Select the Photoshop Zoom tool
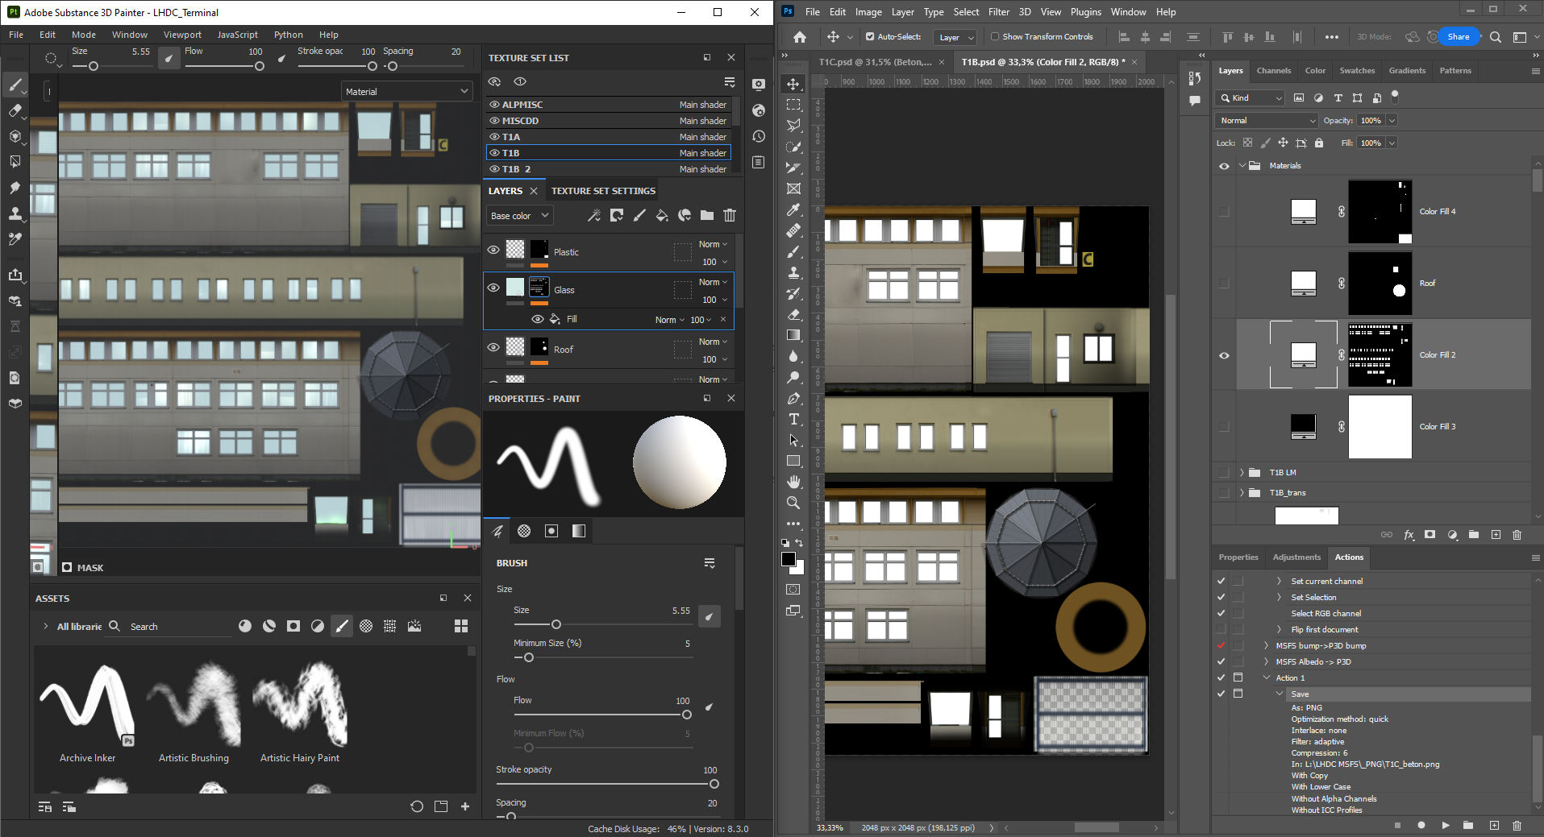 794,503
